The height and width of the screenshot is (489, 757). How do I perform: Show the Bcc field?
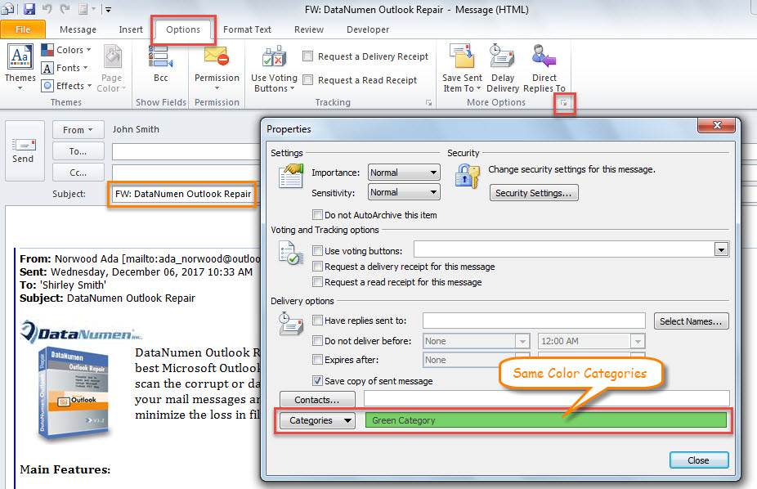pos(161,65)
